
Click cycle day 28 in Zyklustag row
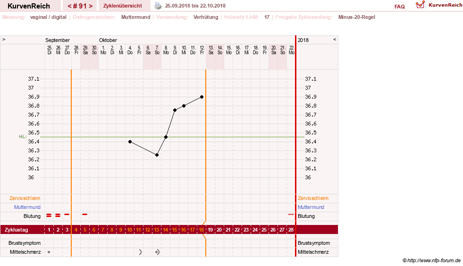point(291,230)
